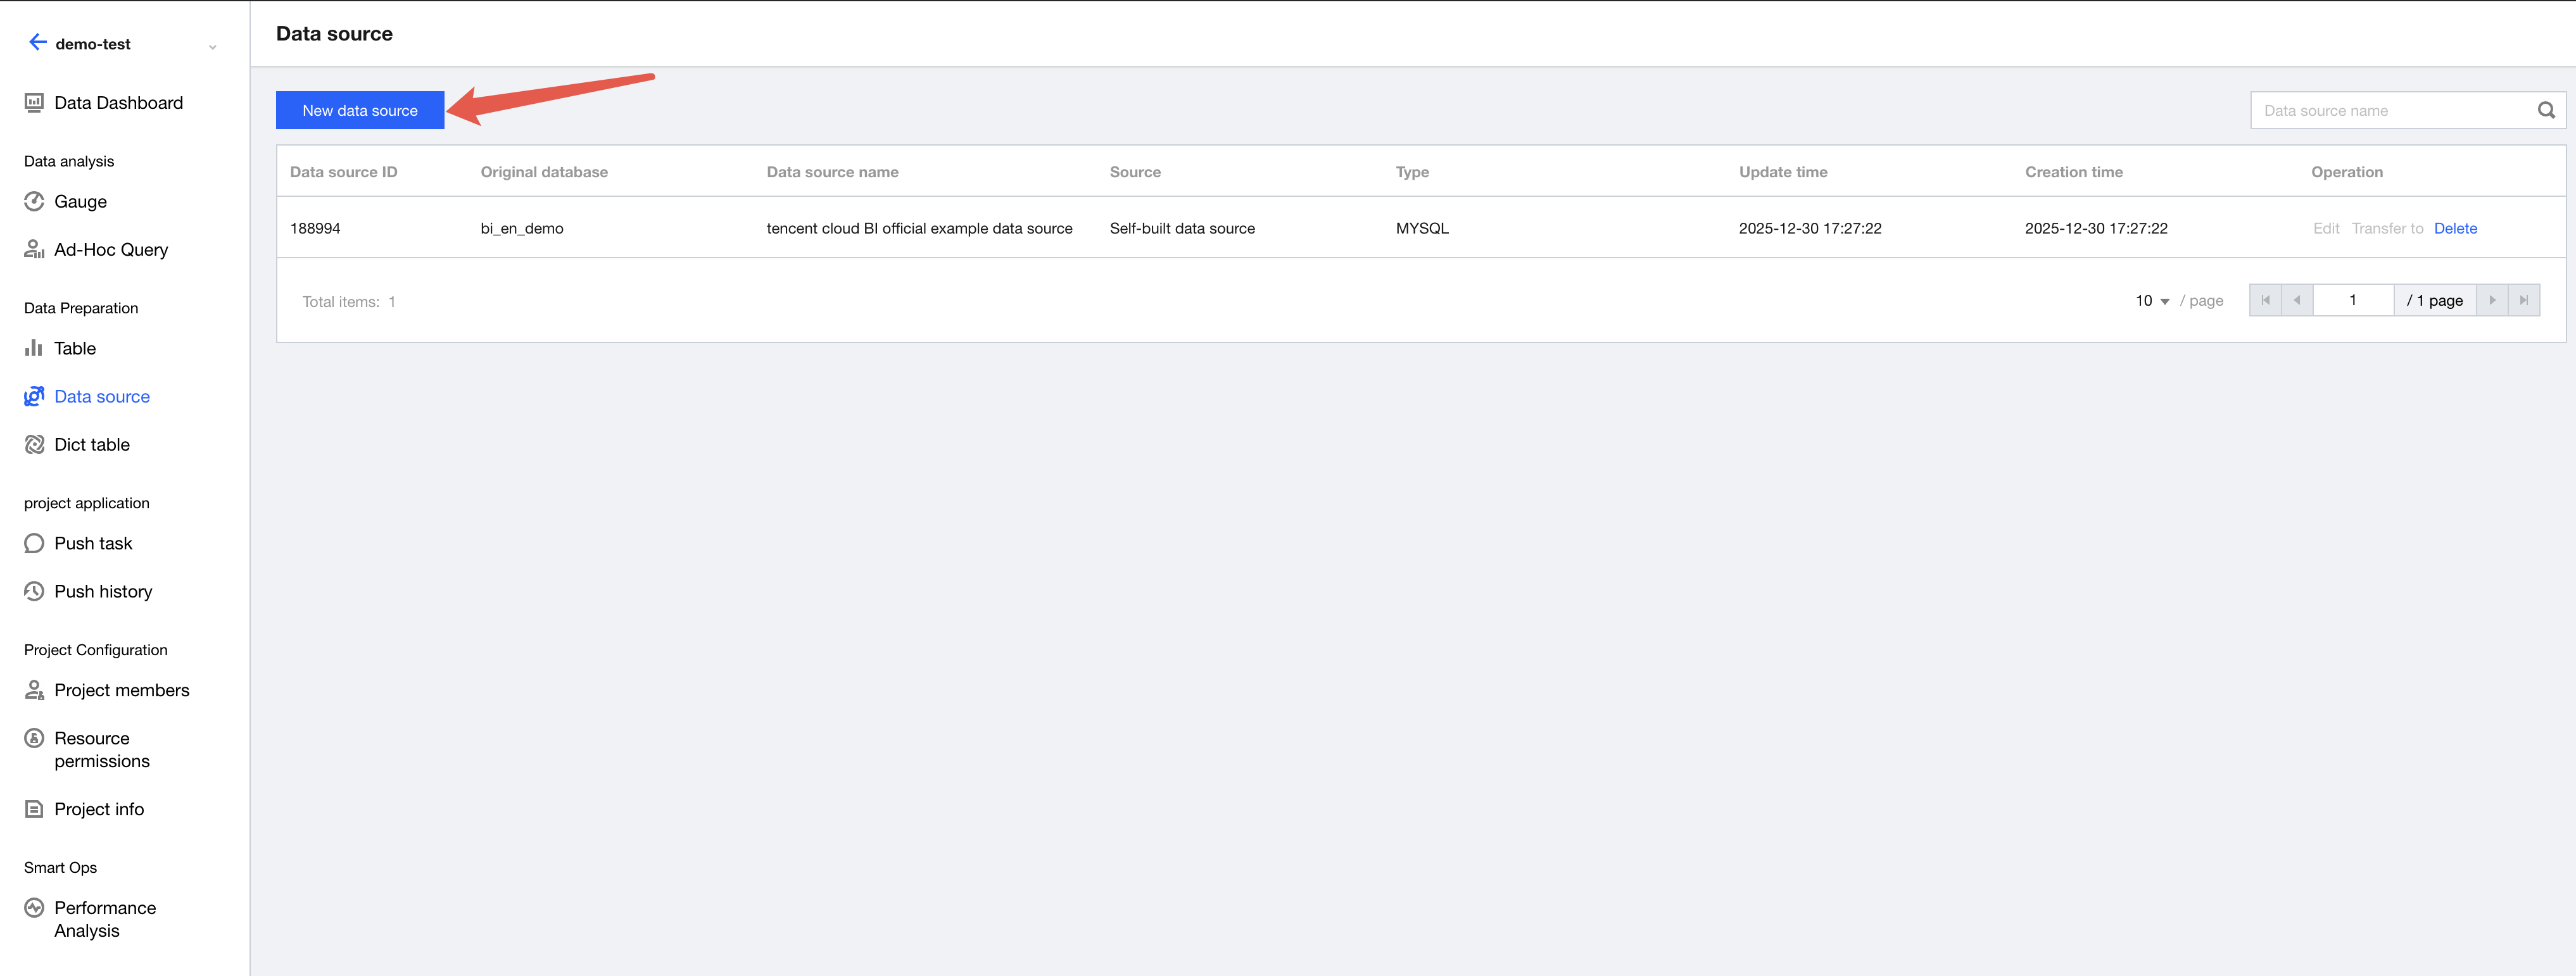Go to Project members
This screenshot has width=2576, height=976.
tap(121, 691)
